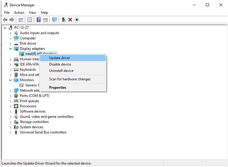
Task: Click the IDE ATA/ATAPI controllers icon
Action: coord(16,64)
